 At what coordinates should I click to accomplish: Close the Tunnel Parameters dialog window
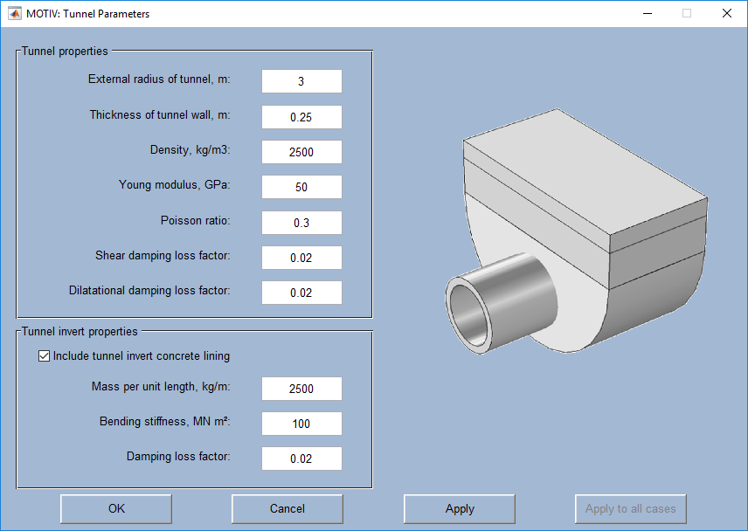pos(726,13)
